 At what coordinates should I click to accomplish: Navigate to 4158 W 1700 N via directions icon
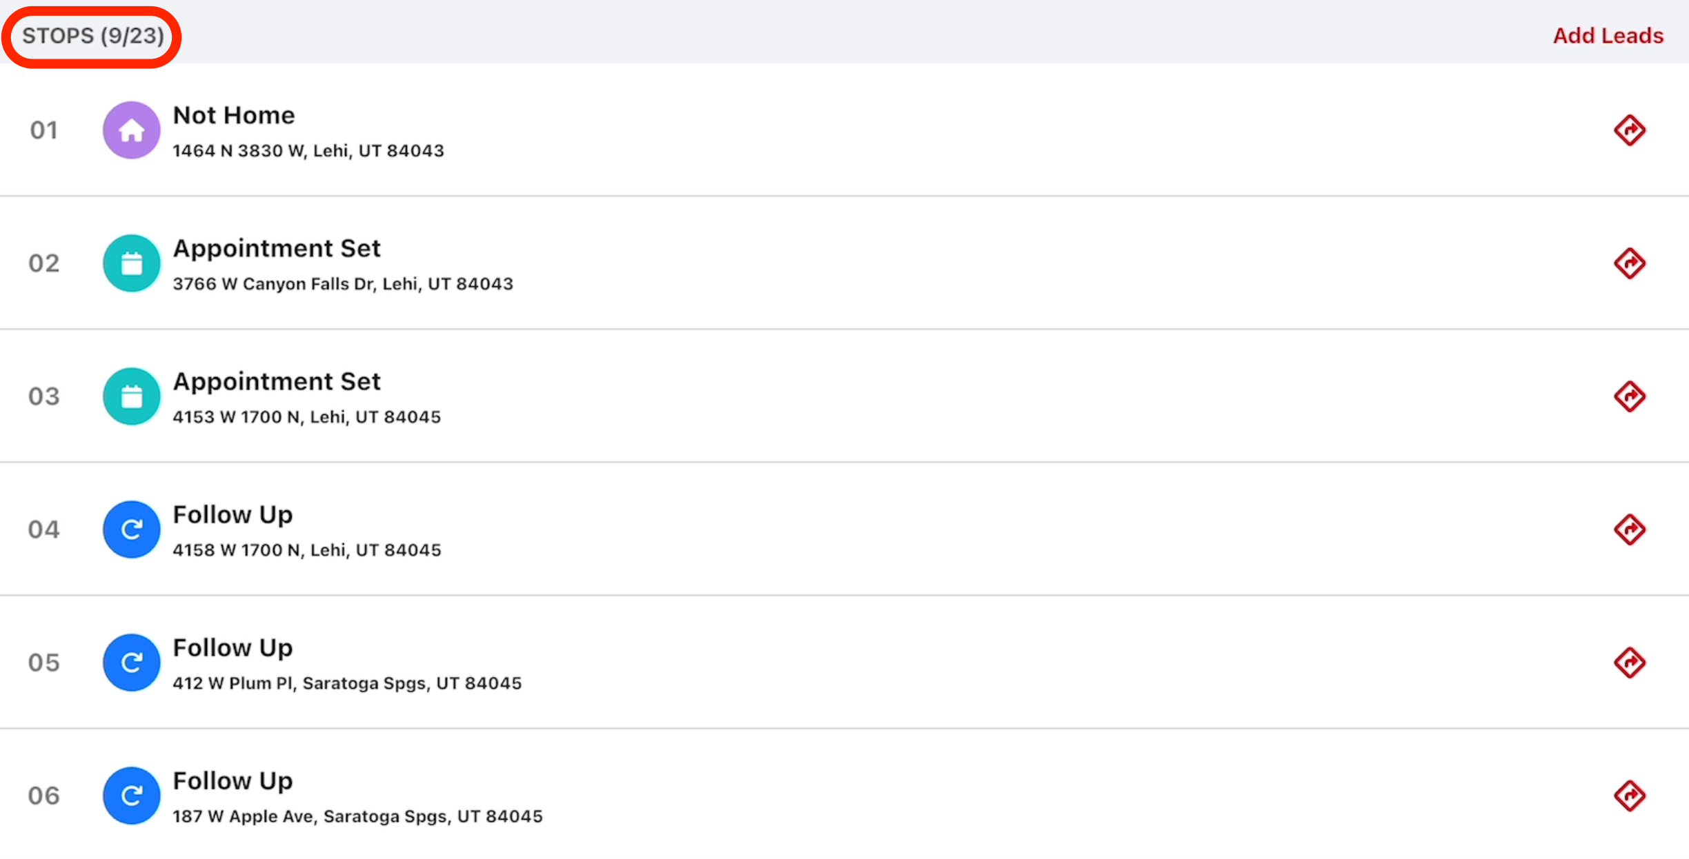1630,529
